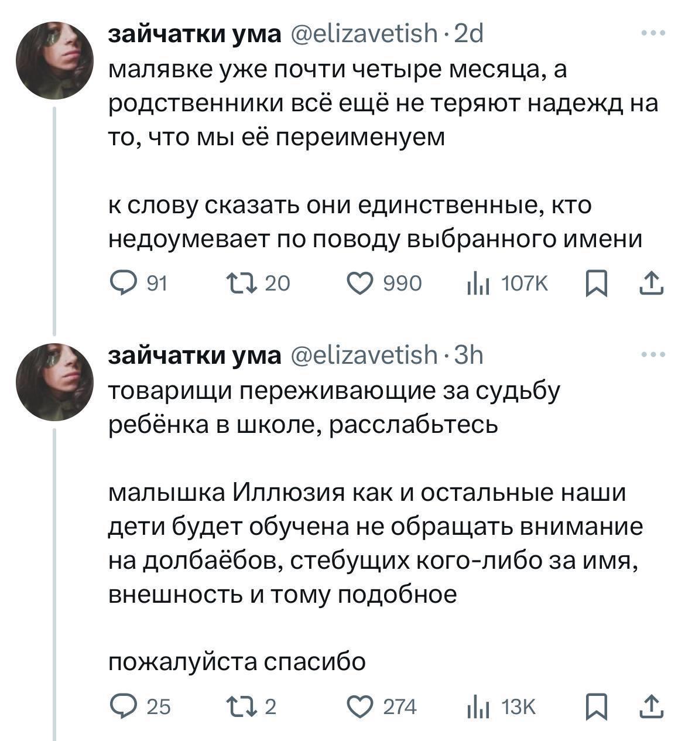Open more options menu on second tweet
The width and height of the screenshot is (685, 741).
tap(653, 354)
